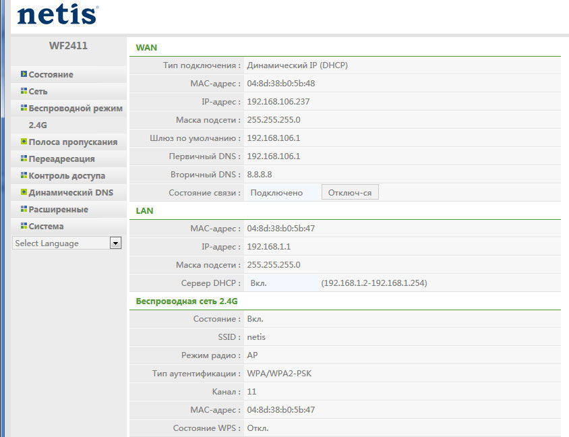Viewport: 569px width, 437px height.
Task: Click the icon beside Состояние menu item
Action: [24, 74]
